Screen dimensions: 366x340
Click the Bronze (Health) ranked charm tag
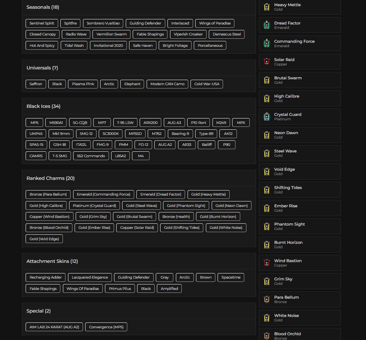(176, 216)
